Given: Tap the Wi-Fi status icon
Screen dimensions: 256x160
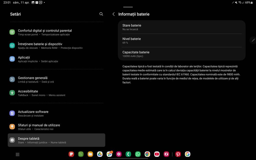Looking at the screenshot, I should tap(240, 3).
